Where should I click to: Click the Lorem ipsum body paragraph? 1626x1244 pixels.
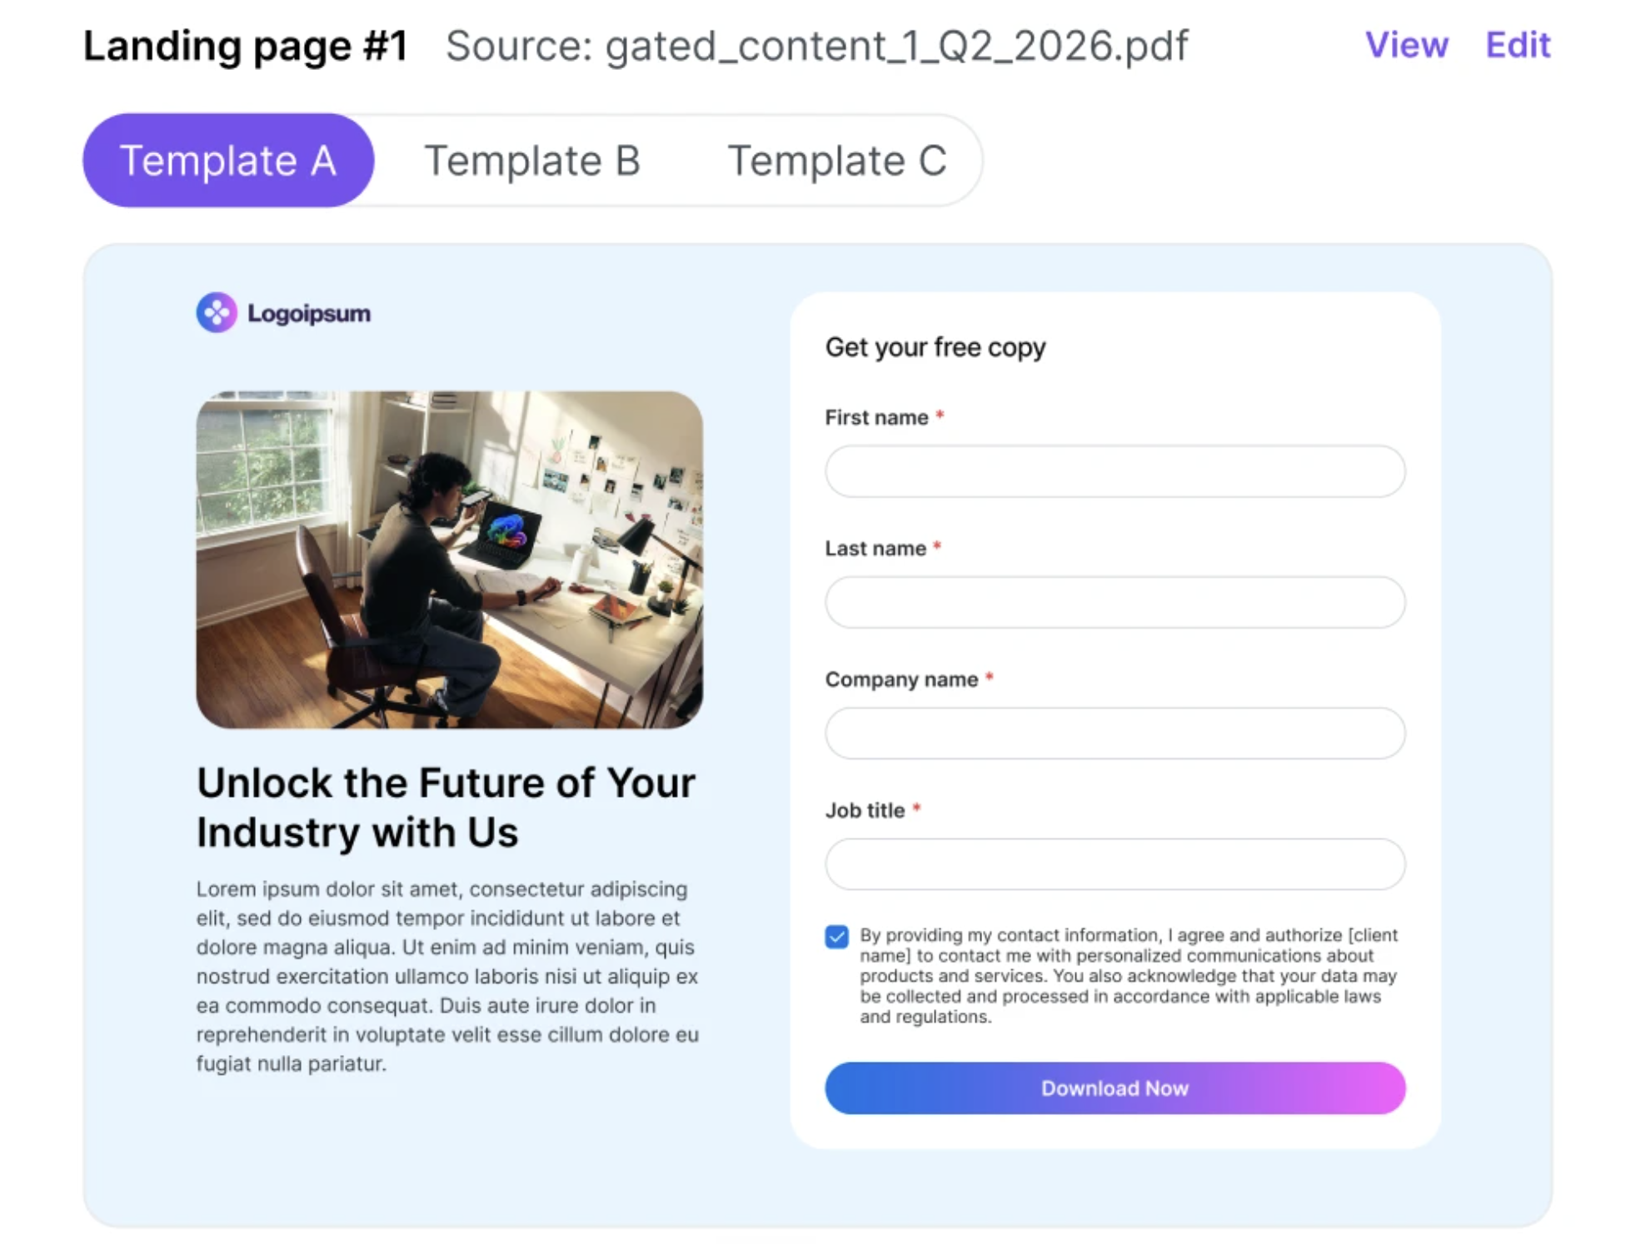pyautogui.click(x=447, y=976)
